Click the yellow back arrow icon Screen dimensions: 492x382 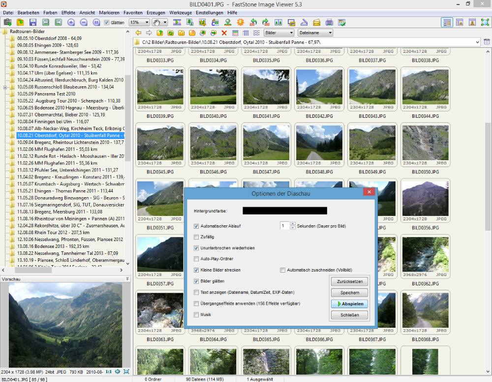click(x=138, y=33)
